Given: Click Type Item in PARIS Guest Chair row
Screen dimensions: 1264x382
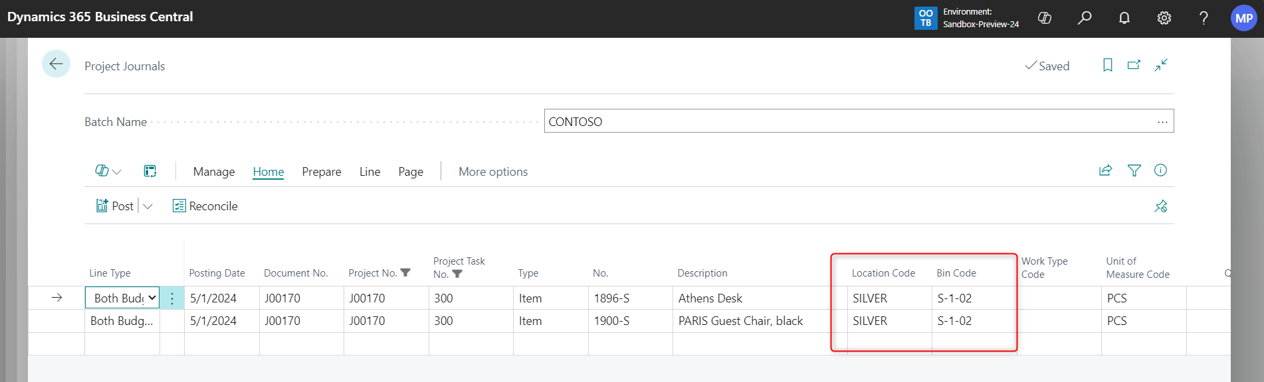Looking at the screenshot, I should (x=550, y=321).
